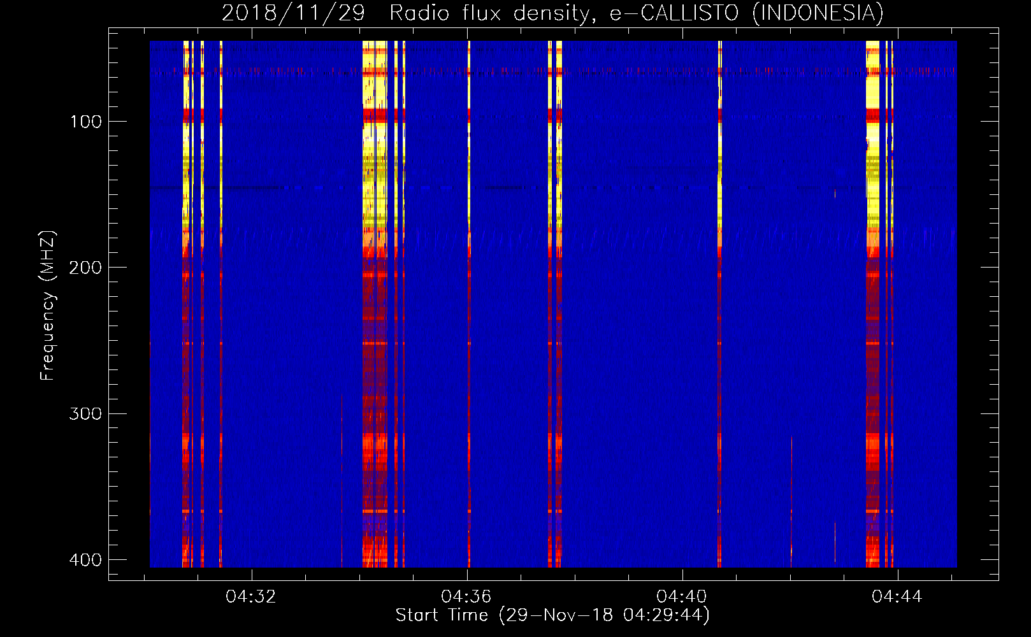1031x637 pixels.
Task: Click the 04:36 time tick label
Action: pos(466,597)
